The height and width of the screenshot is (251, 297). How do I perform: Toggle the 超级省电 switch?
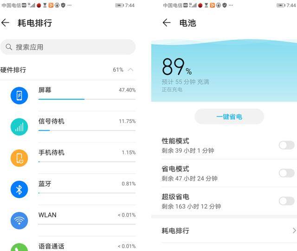point(287,201)
